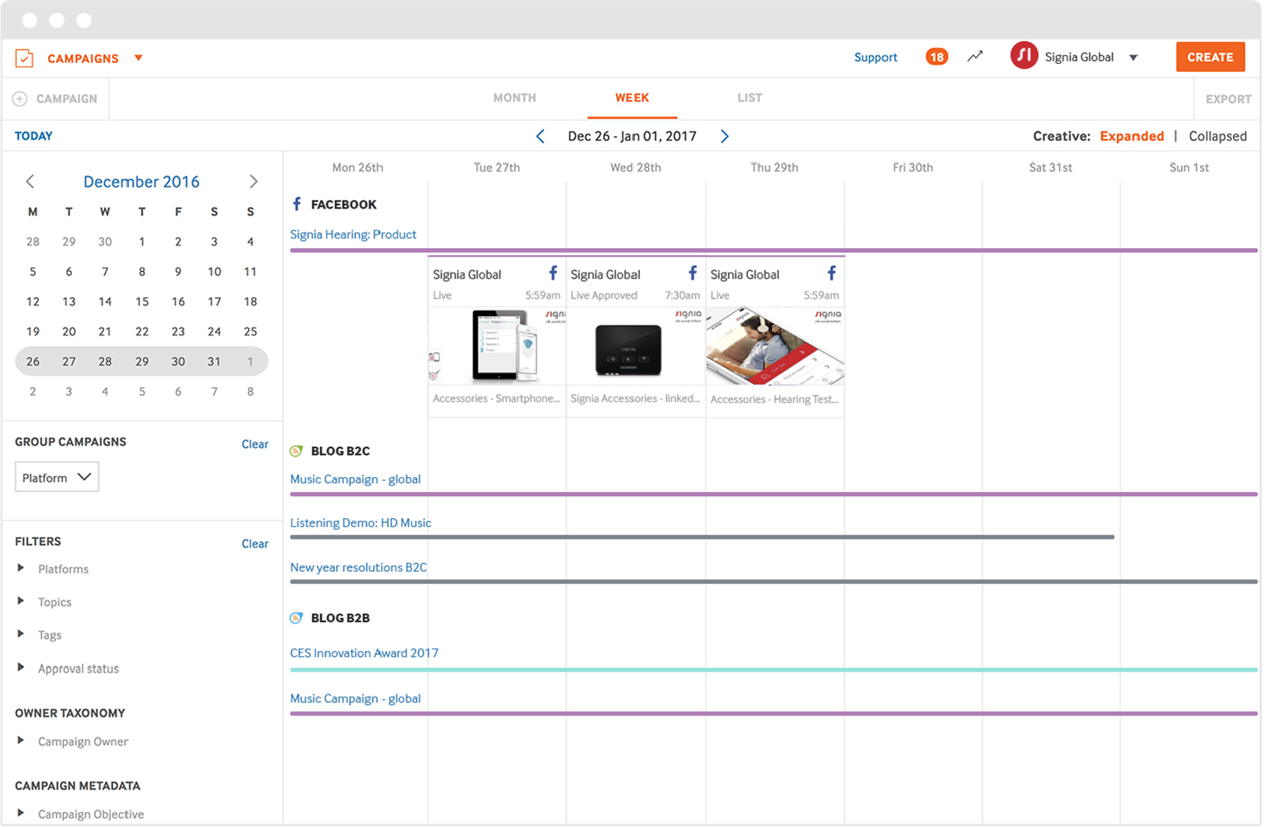Open Music Campaign - global under Blog B2C
Viewport: 1264px width, 827px height.
pyautogui.click(x=355, y=479)
